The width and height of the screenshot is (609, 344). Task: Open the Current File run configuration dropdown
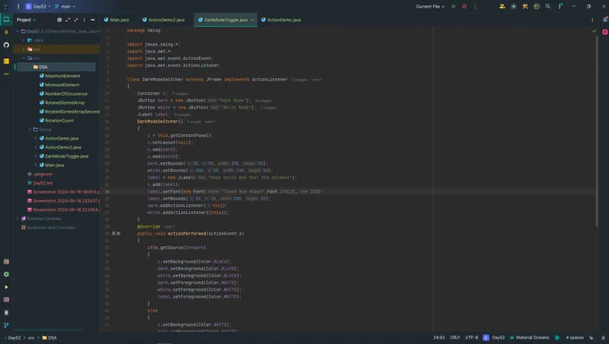(430, 6)
